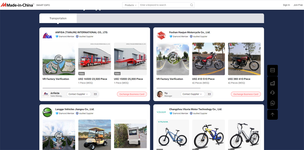The image size is (304, 150).
Task: Open the FAQ icon in sidebar
Action: click(272, 103)
